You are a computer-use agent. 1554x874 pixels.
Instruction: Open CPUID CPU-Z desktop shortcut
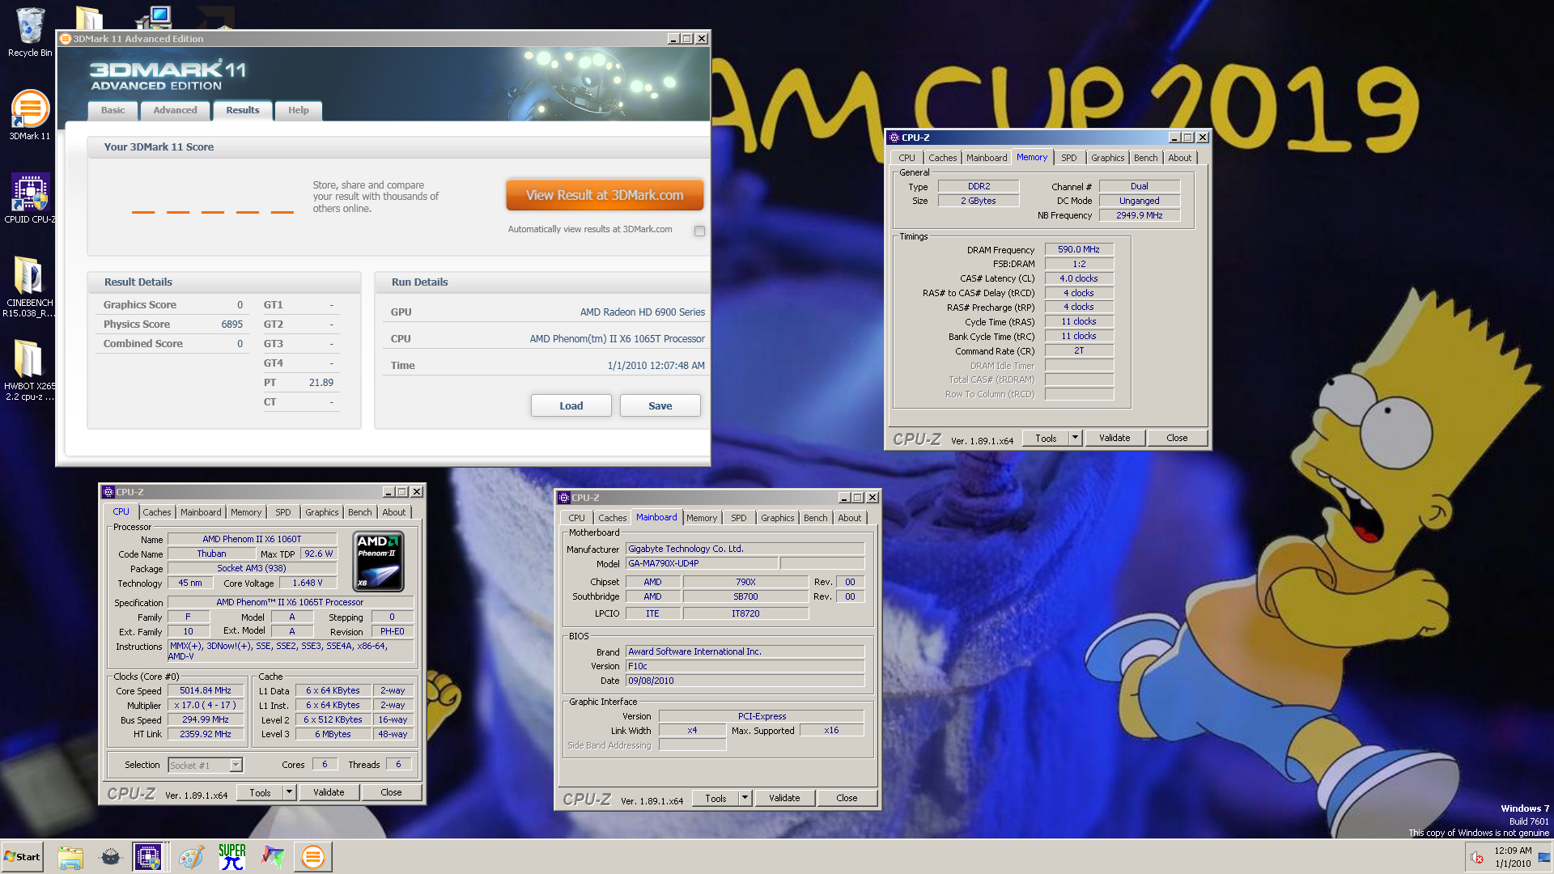tap(30, 198)
